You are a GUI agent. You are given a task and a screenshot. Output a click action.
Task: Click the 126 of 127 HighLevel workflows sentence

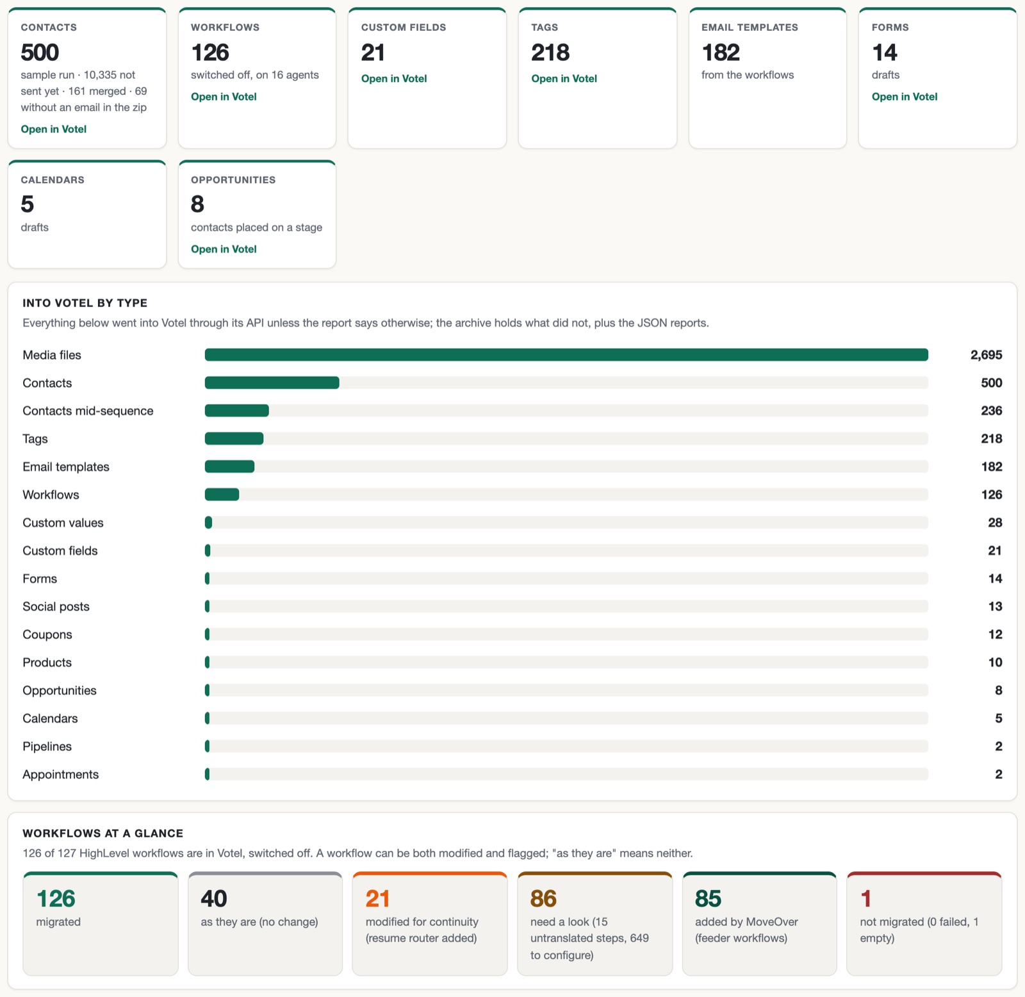coord(357,853)
